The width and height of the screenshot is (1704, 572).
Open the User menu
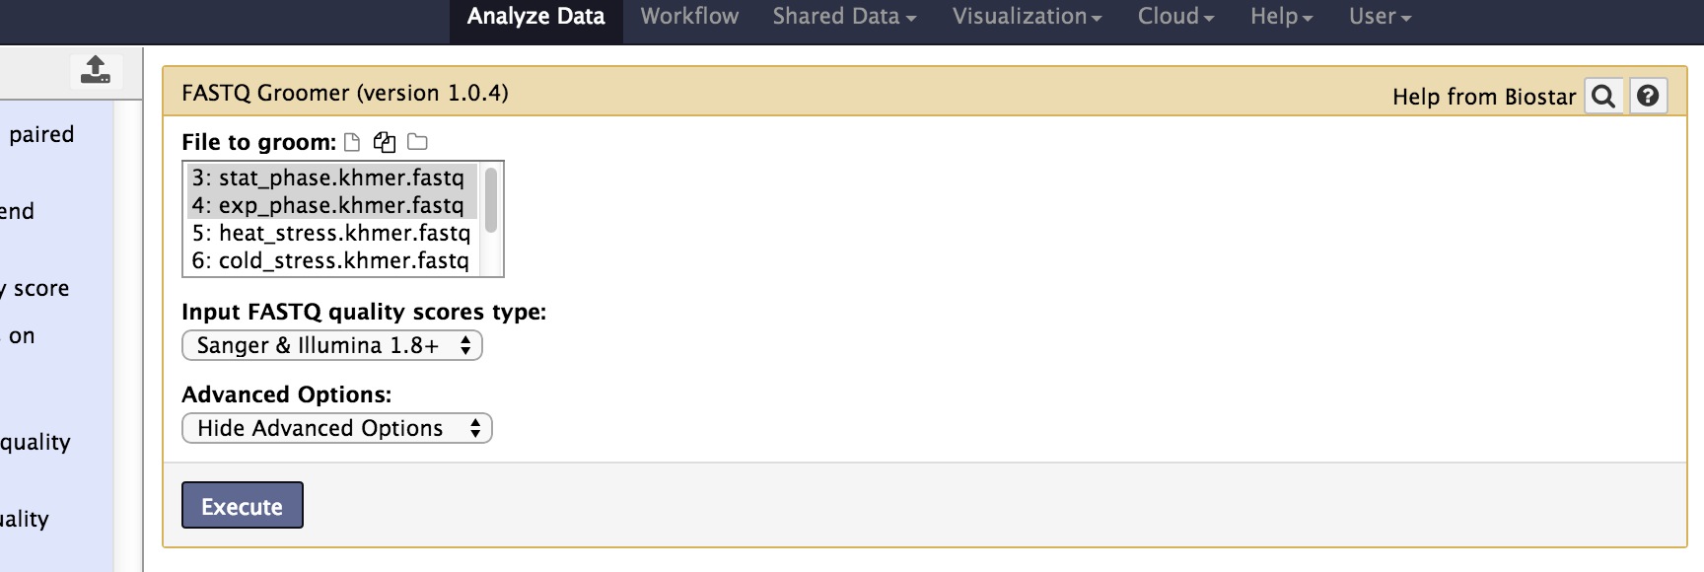pyautogui.click(x=1380, y=17)
